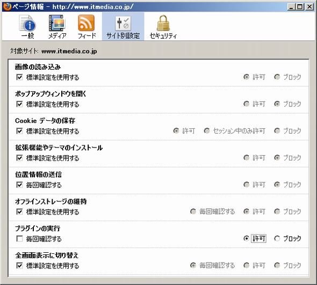Click the 拡張機能やテーマのインストール heading
Image resolution: width=317 pixels, height=285 pixels.
pos(59,148)
